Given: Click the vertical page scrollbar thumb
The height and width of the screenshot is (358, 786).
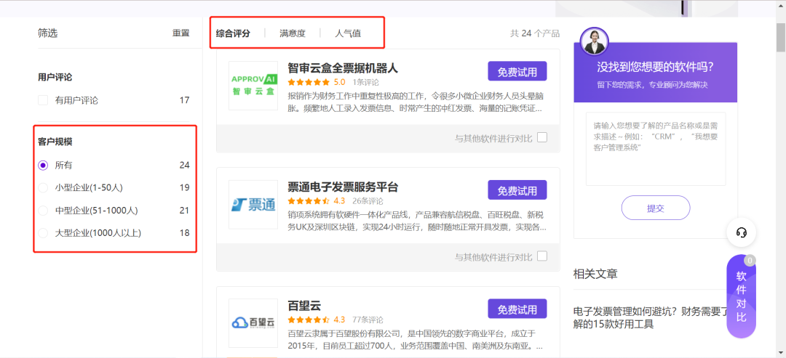Looking at the screenshot, I should (x=781, y=38).
